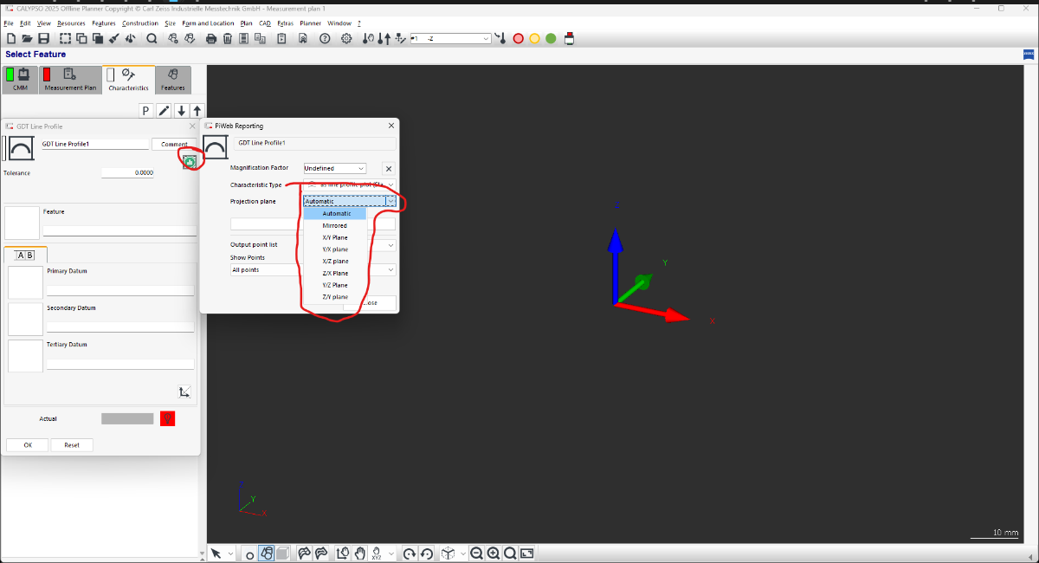The image size is (1039, 563).
Task: Choose X/Z plane from projection list
Action: 335,261
